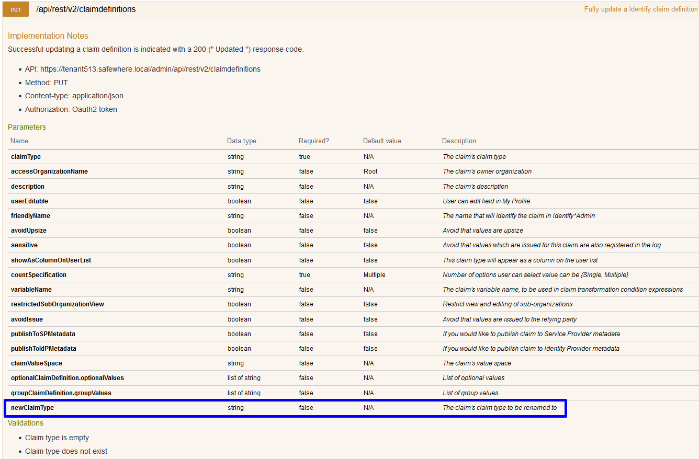Click the Required? column header
This screenshot has height=459, width=699.
point(313,141)
